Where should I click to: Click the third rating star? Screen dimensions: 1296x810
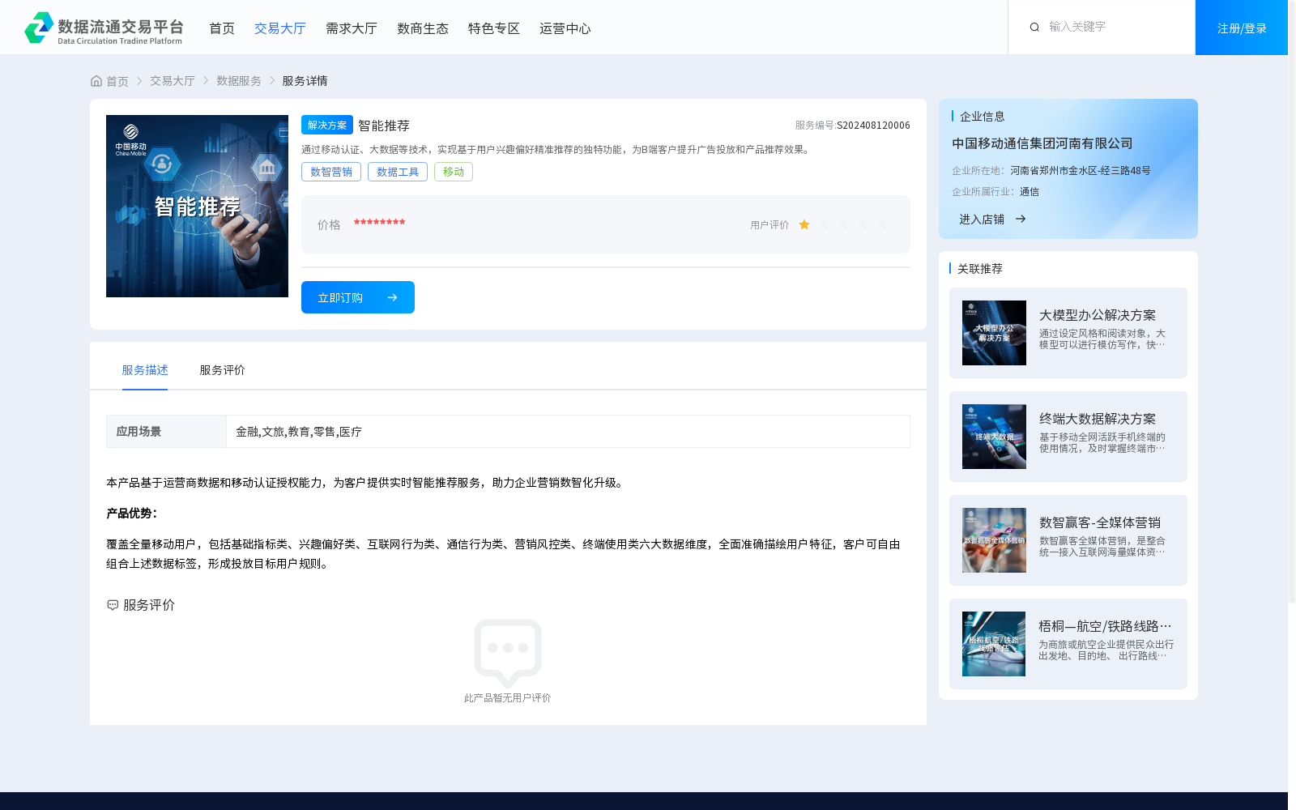coord(843,224)
